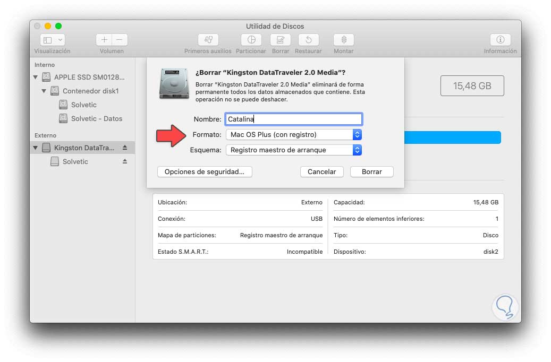The width and height of the screenshot is (551, 362).
Task: Open the Visualización dropdown chevron
Action: [61, 40]
